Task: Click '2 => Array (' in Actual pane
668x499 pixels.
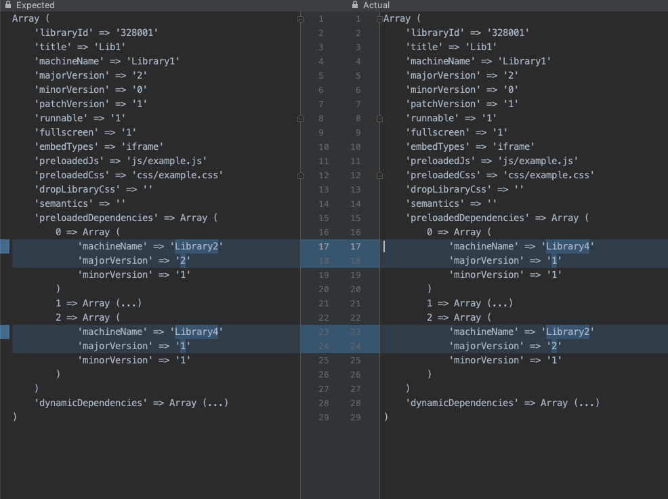Action: click(x=459, y=318)
